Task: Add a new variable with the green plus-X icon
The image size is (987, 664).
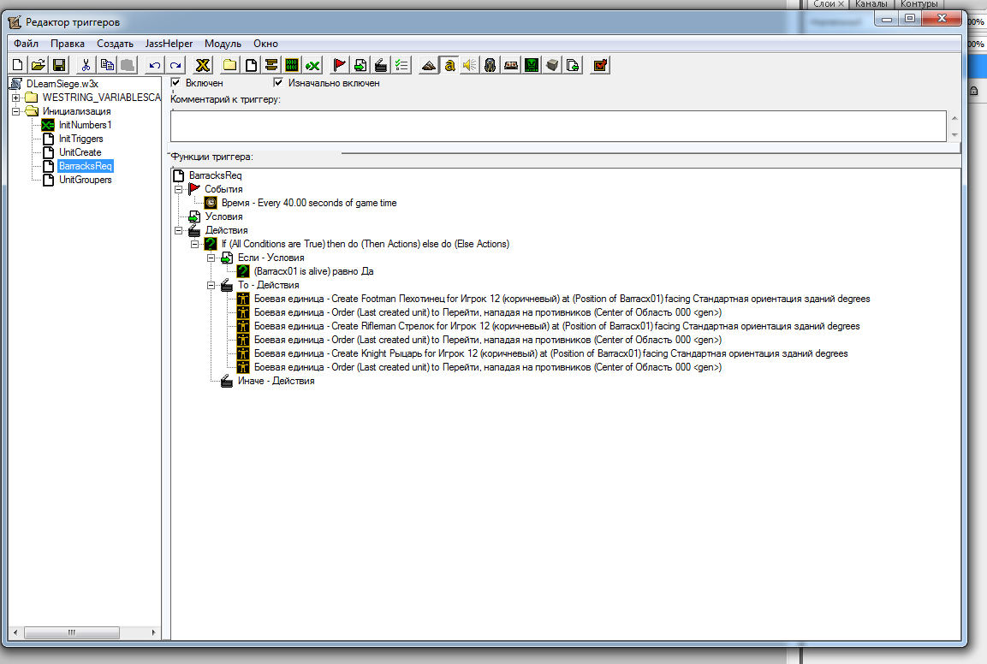Action: tap(312, 65)
